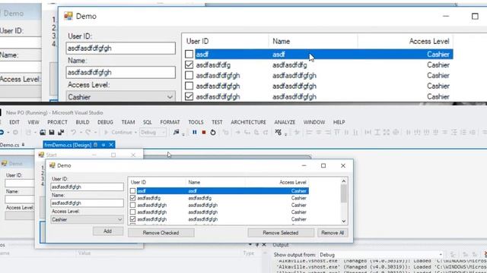487x273 pixels.
Task: Open the TOOLS menu
Action: coord(196,122)
